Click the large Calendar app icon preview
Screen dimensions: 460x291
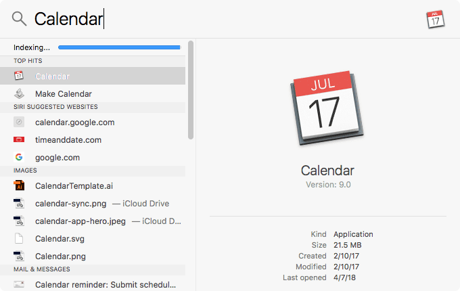tap(327, 108)
